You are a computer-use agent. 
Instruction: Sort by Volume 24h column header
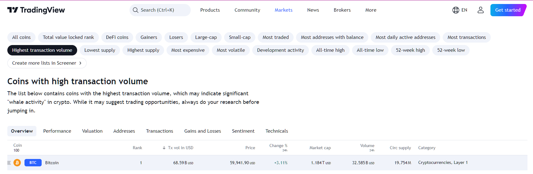367,148
